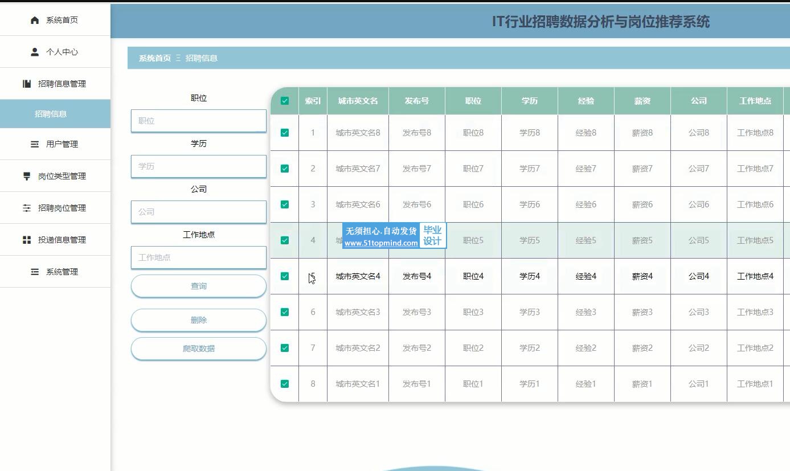Click the 学历 column header in table
This screenshot has height=471, width=790.
pos(530,101)
